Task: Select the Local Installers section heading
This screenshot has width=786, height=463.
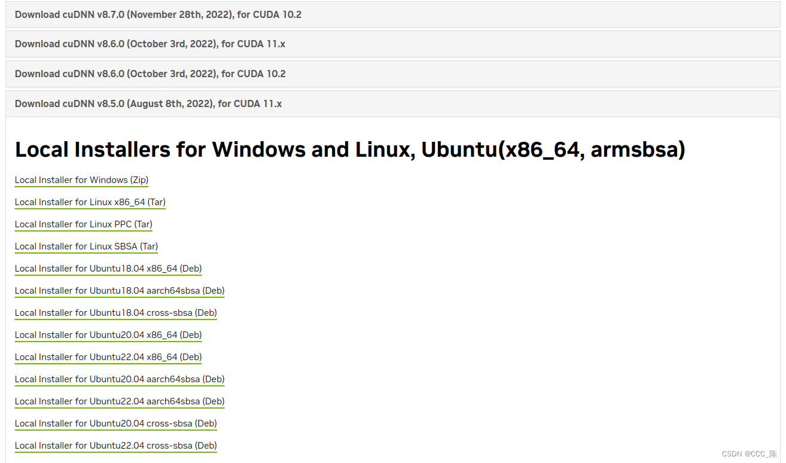Action: click(x=350, y=149)
